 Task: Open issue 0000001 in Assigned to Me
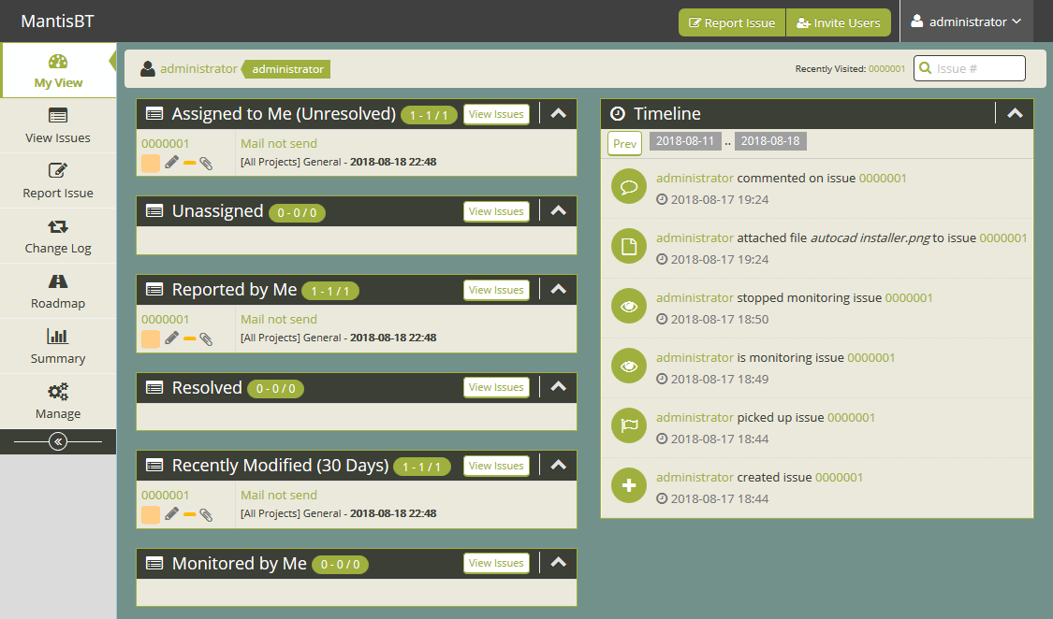165,143
